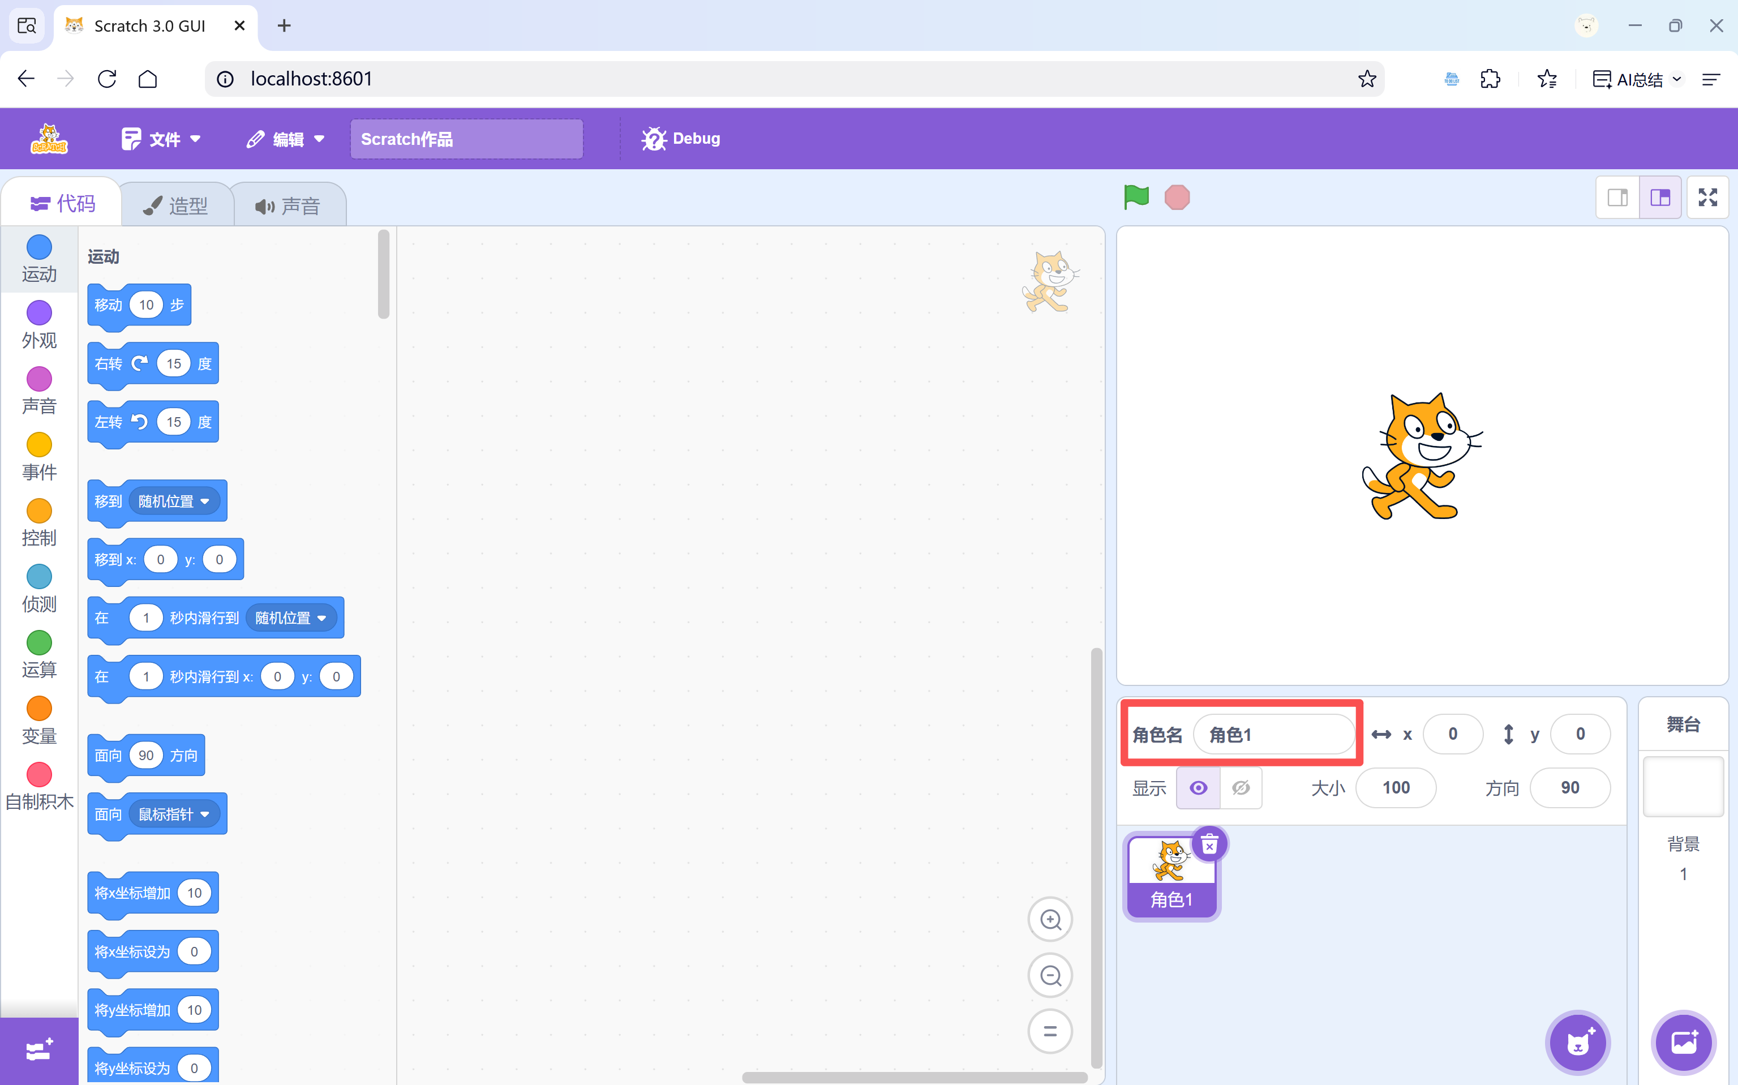
Task: Show the sprite with eye icon
Action: 1198,788
